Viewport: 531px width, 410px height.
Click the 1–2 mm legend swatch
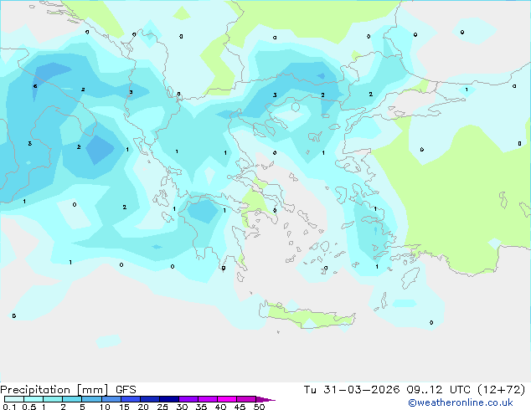point(53,399)
